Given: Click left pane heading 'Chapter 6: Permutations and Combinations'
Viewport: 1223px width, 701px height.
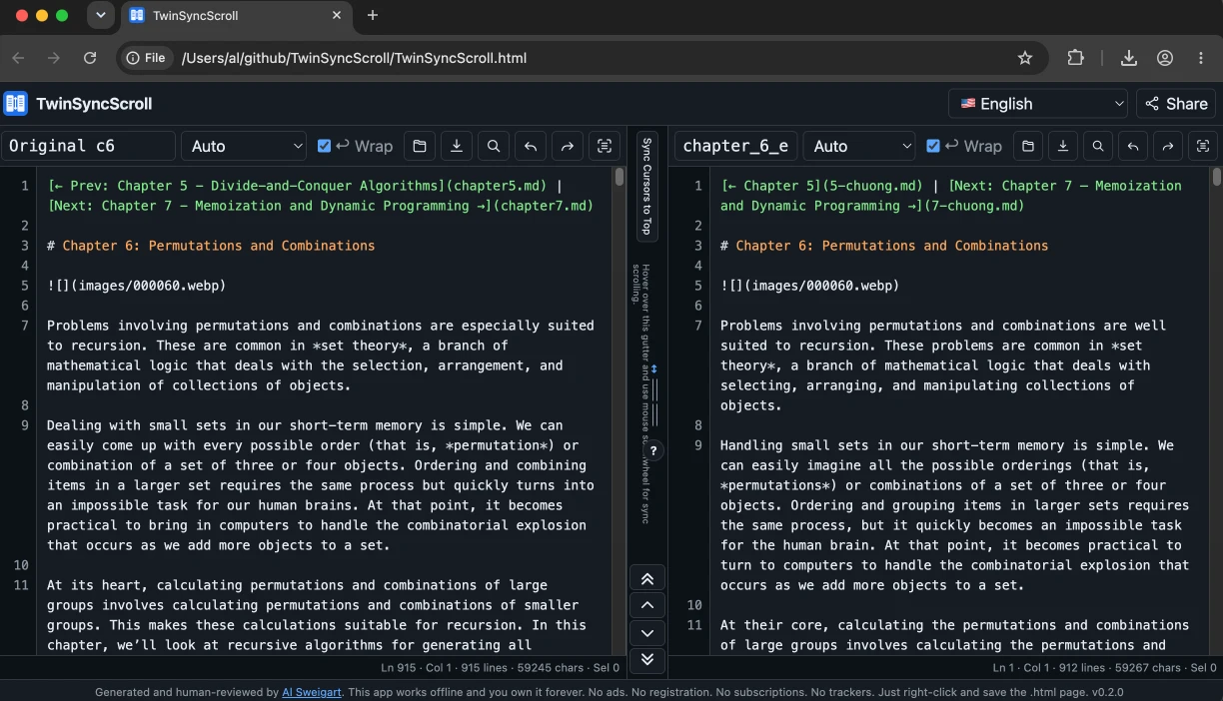Looking at the screenshot, I should 219,246.
